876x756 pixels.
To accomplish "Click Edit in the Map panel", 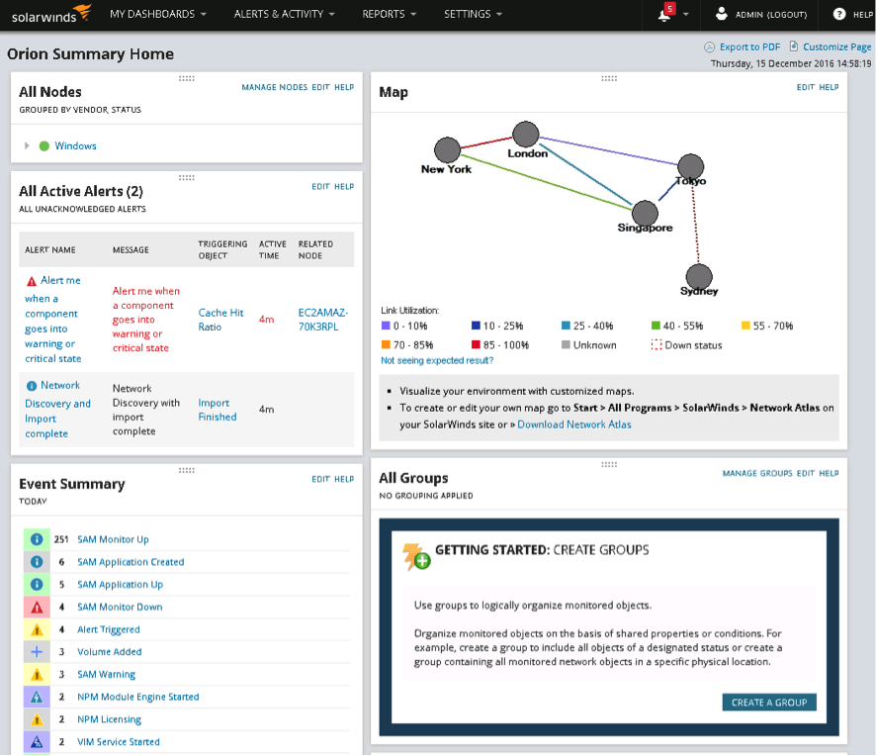I will click(806, 87).
